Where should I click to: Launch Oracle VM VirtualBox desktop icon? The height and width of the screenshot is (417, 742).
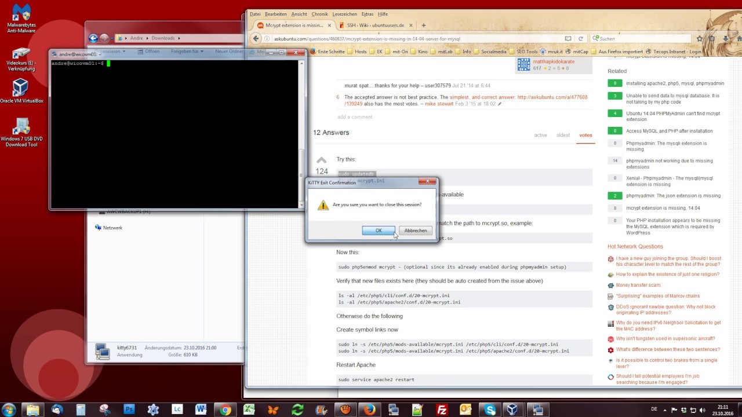[x=21, y=91]
